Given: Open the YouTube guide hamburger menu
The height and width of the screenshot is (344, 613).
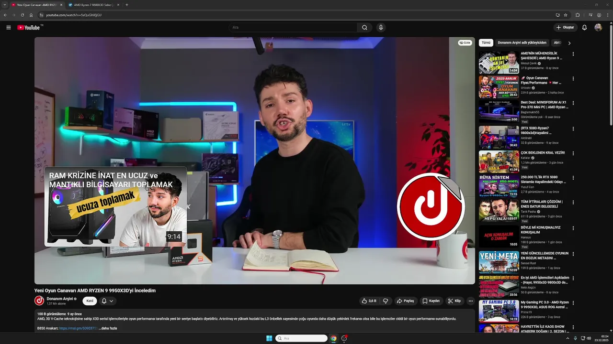Looking at the screenshot, I should click(8, 27).
